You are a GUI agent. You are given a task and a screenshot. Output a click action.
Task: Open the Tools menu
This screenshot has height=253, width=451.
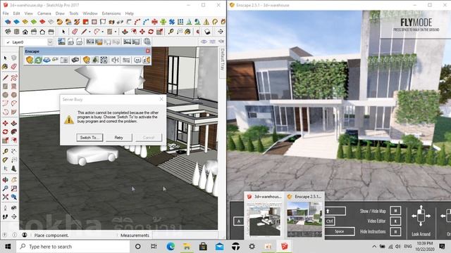73,13
